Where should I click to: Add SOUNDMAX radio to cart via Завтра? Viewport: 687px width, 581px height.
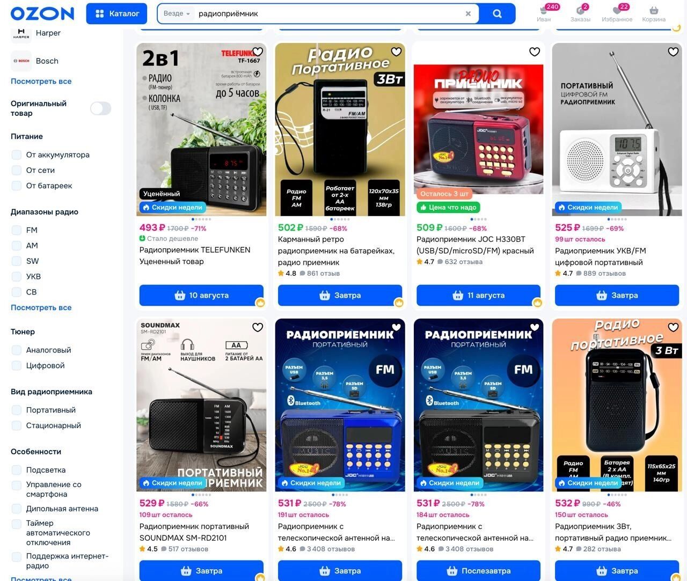tap(201, 571)
